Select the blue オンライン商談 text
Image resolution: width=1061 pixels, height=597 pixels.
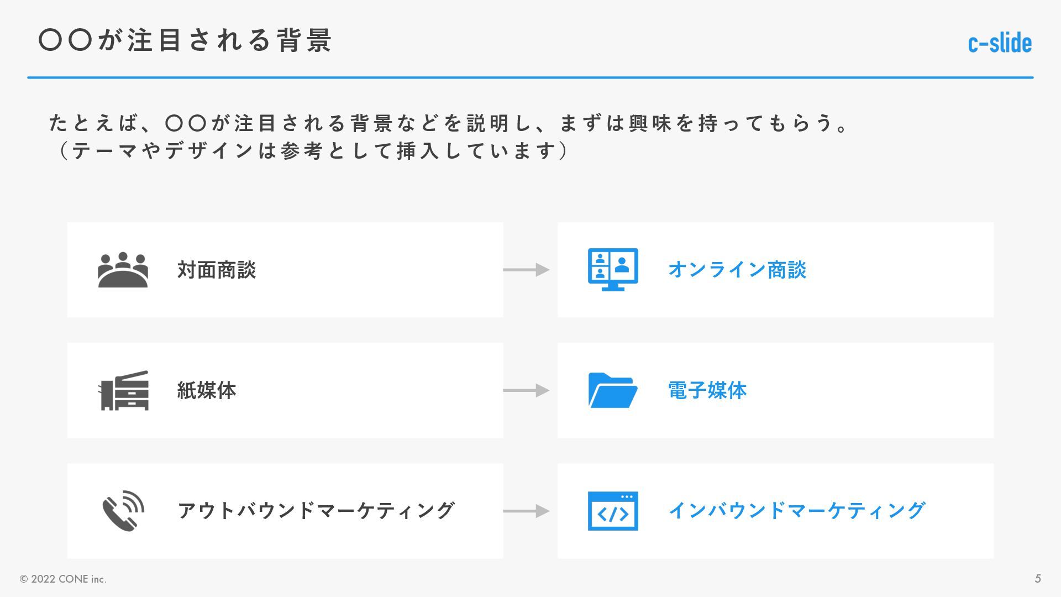click(737, 270)
